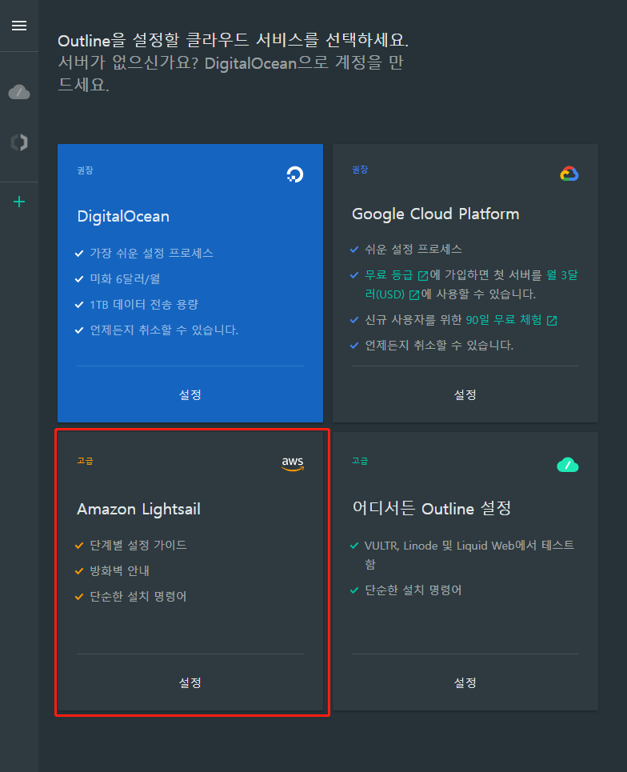Click 언제든지 취소할 수 있습니다 in Google Cloud card
The width and height of the screenshot is (627, 772).
[x=439, y=345]
